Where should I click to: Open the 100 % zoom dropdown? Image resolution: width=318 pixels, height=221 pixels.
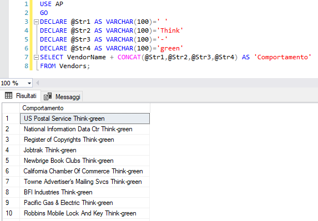[29, 83]
